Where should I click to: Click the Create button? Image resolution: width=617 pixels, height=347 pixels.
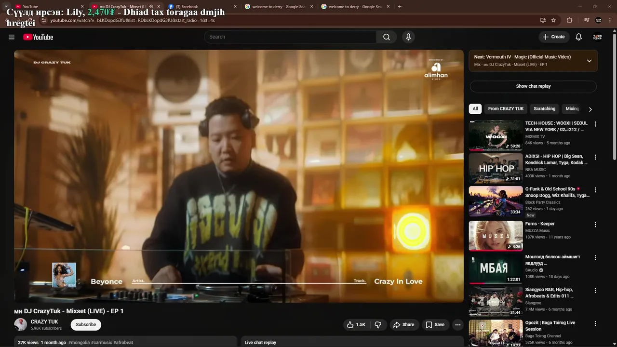coord(554,37)
